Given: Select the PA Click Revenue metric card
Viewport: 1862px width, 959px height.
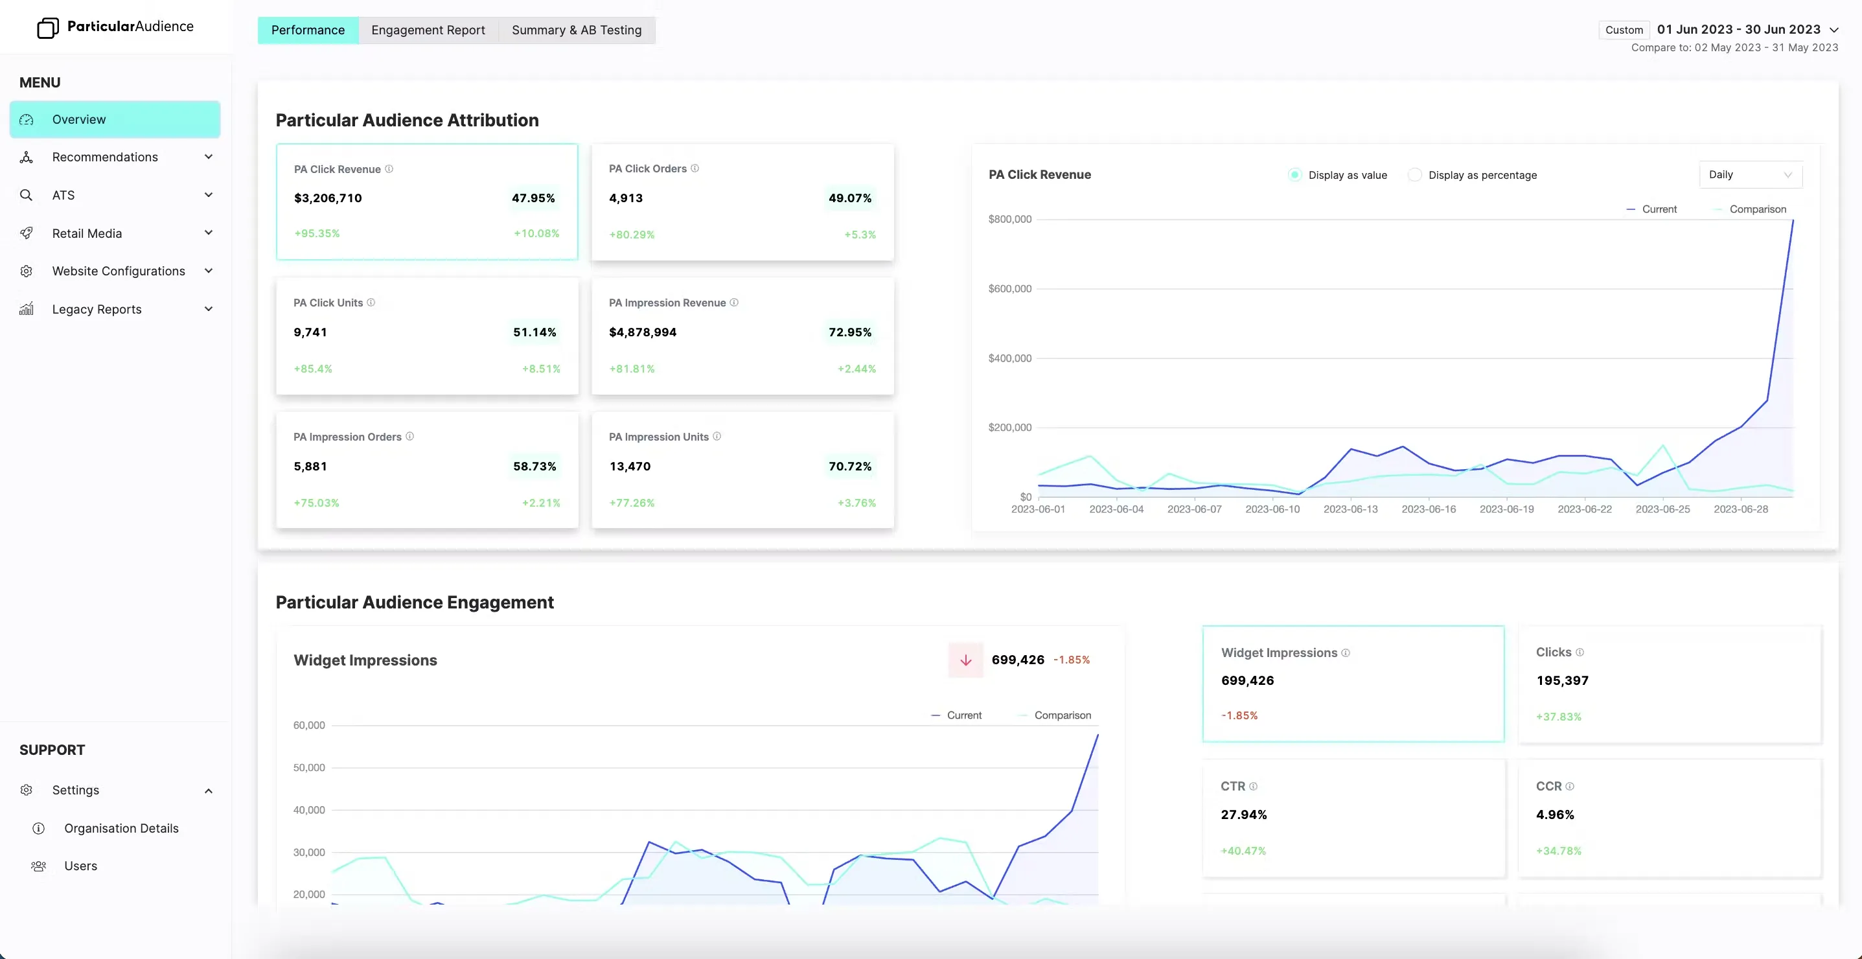Looking at the screenshot, I should [427, 202].
